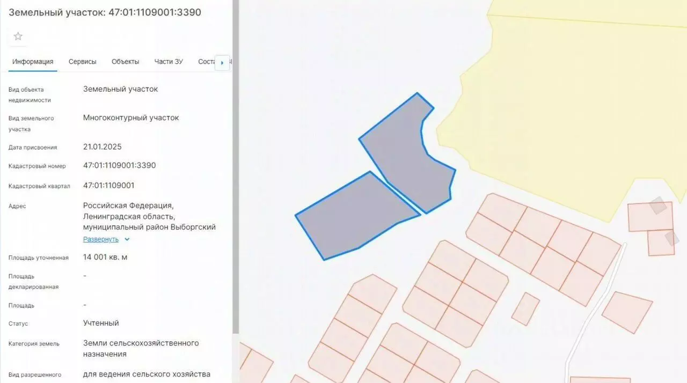Click the partially hidden Состав tab
Viewport: 687px width, 383px height.
207,62
